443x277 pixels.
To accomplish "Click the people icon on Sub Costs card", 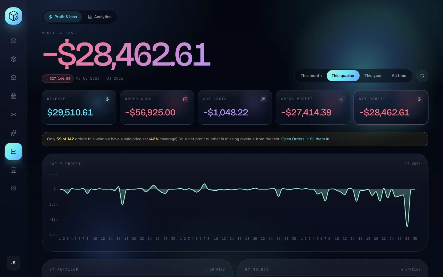I will 263,99.
